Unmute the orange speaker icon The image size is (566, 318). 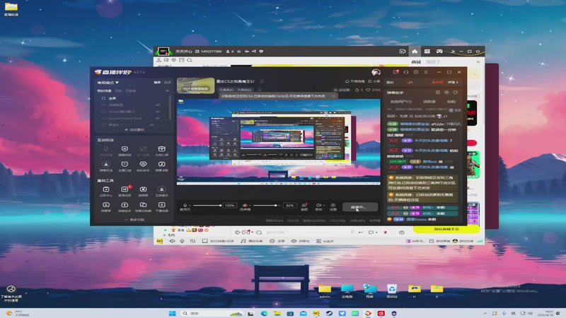coord(245,205)
